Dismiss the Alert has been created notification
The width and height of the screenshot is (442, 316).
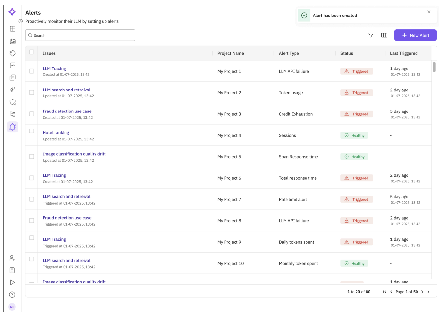[x=429, y=12]
